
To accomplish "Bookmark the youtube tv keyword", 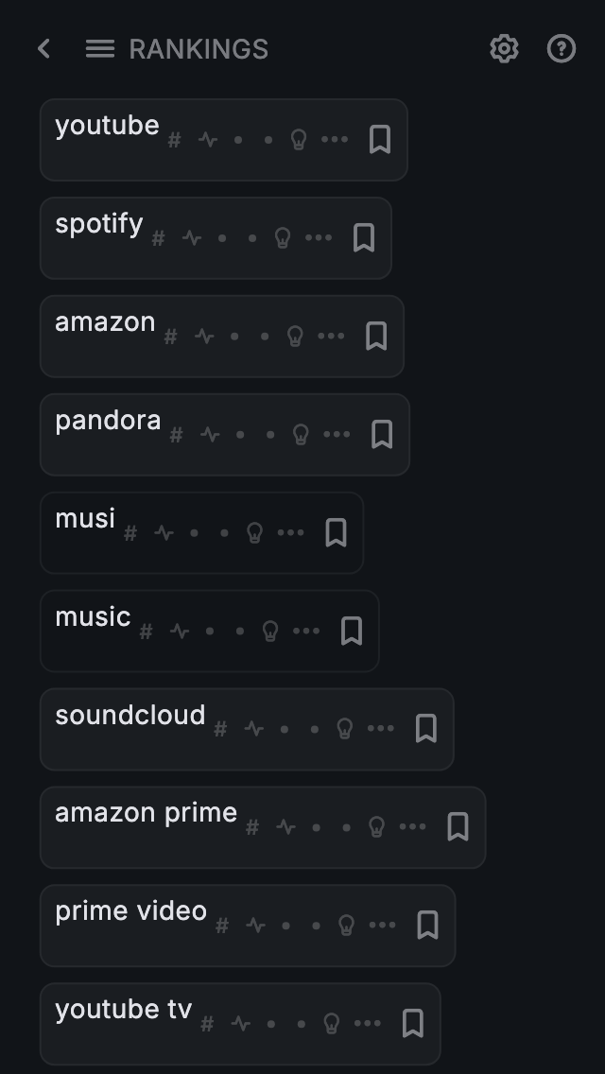I will (x=413, y=1024).
